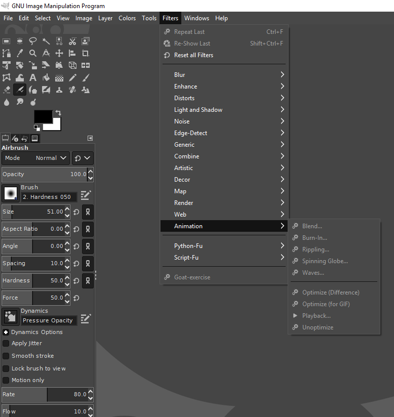This screenshot has width=394, height=417.
Task: Expand Dynamics Options
Action: tap(6, 332)
